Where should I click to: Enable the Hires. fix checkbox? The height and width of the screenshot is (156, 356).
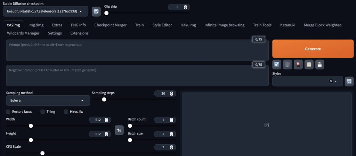[x=66, y=112]
